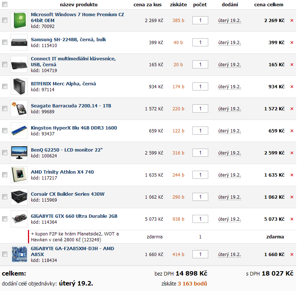The image size is (298, 291).
Task: View BITFENIX Merc Alpha case image
Action: (x=19, y=86)
